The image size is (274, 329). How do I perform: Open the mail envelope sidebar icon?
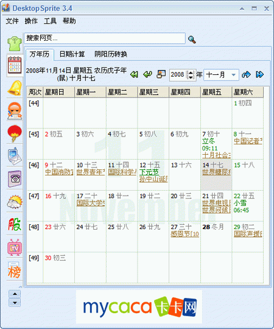pyautogui.click(x=15, y=157)
